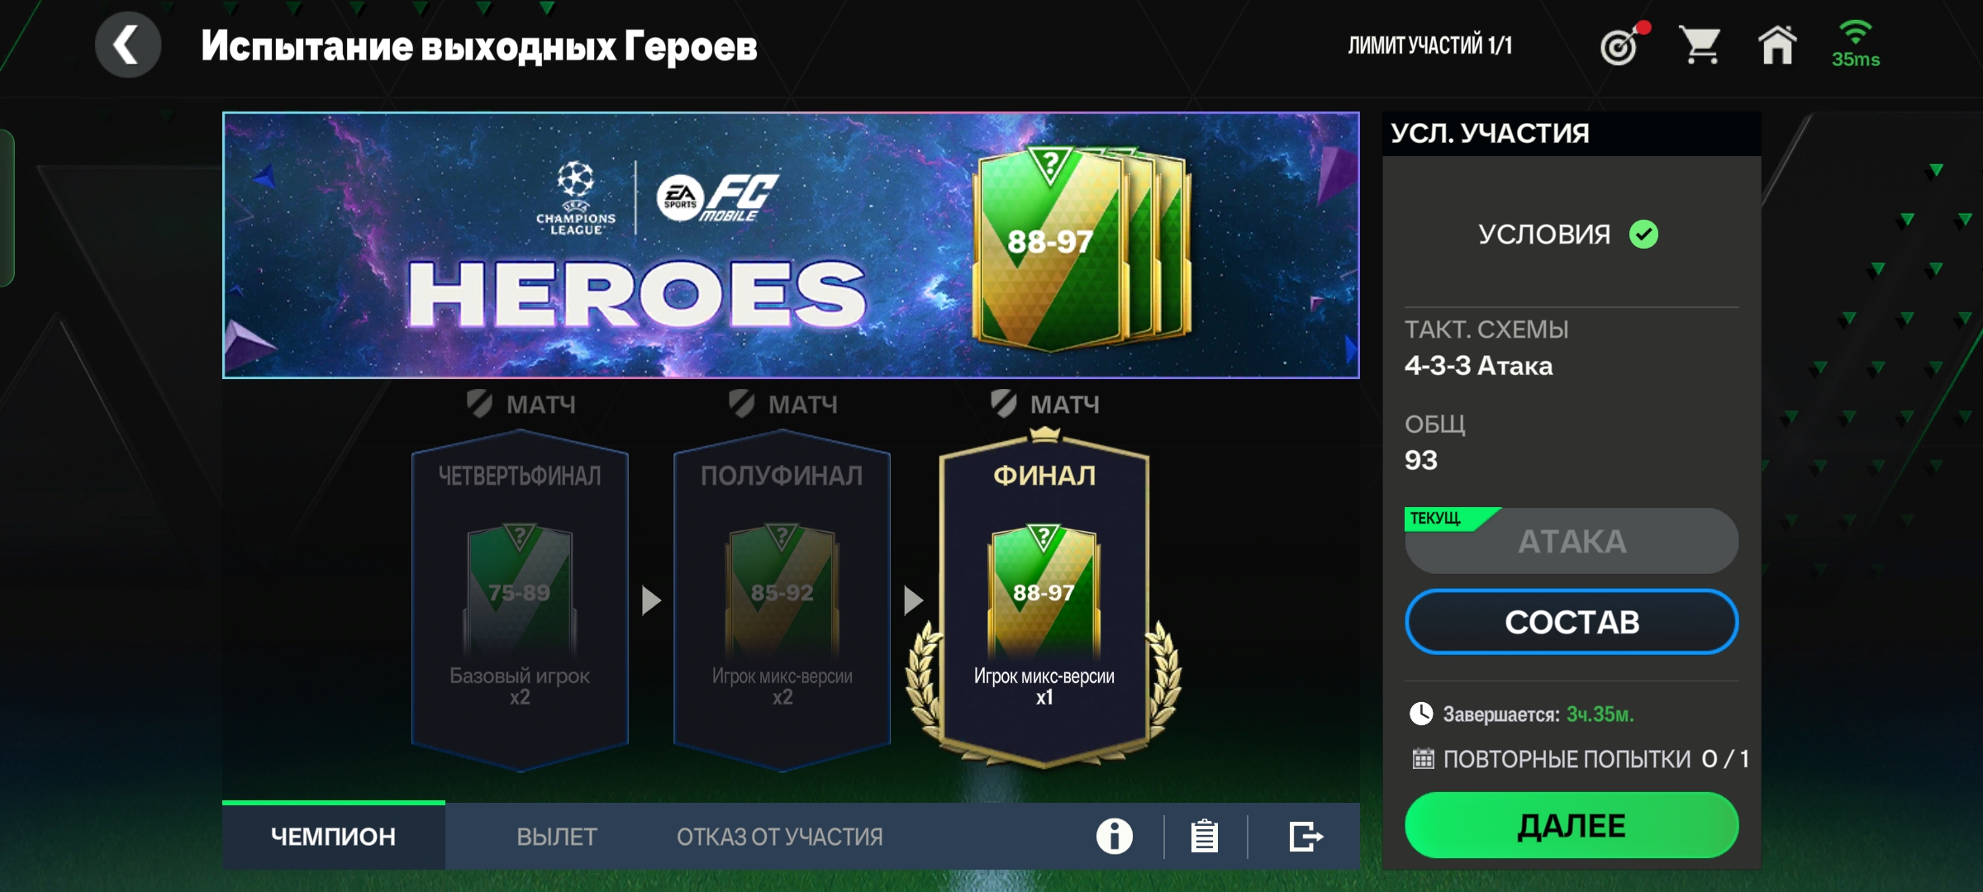The image size is (1983, 892).
Task: Select the Чемпион tab
Action: pos(333,836)
